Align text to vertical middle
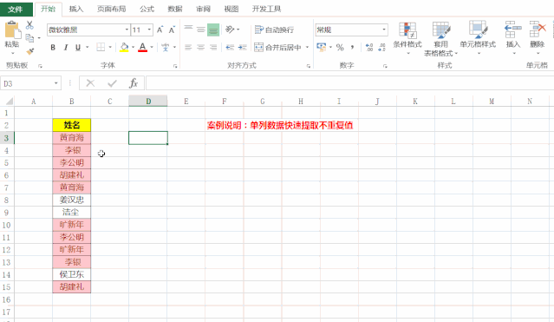The width and height of the screenshot is (554, 322). click(200, 30)
